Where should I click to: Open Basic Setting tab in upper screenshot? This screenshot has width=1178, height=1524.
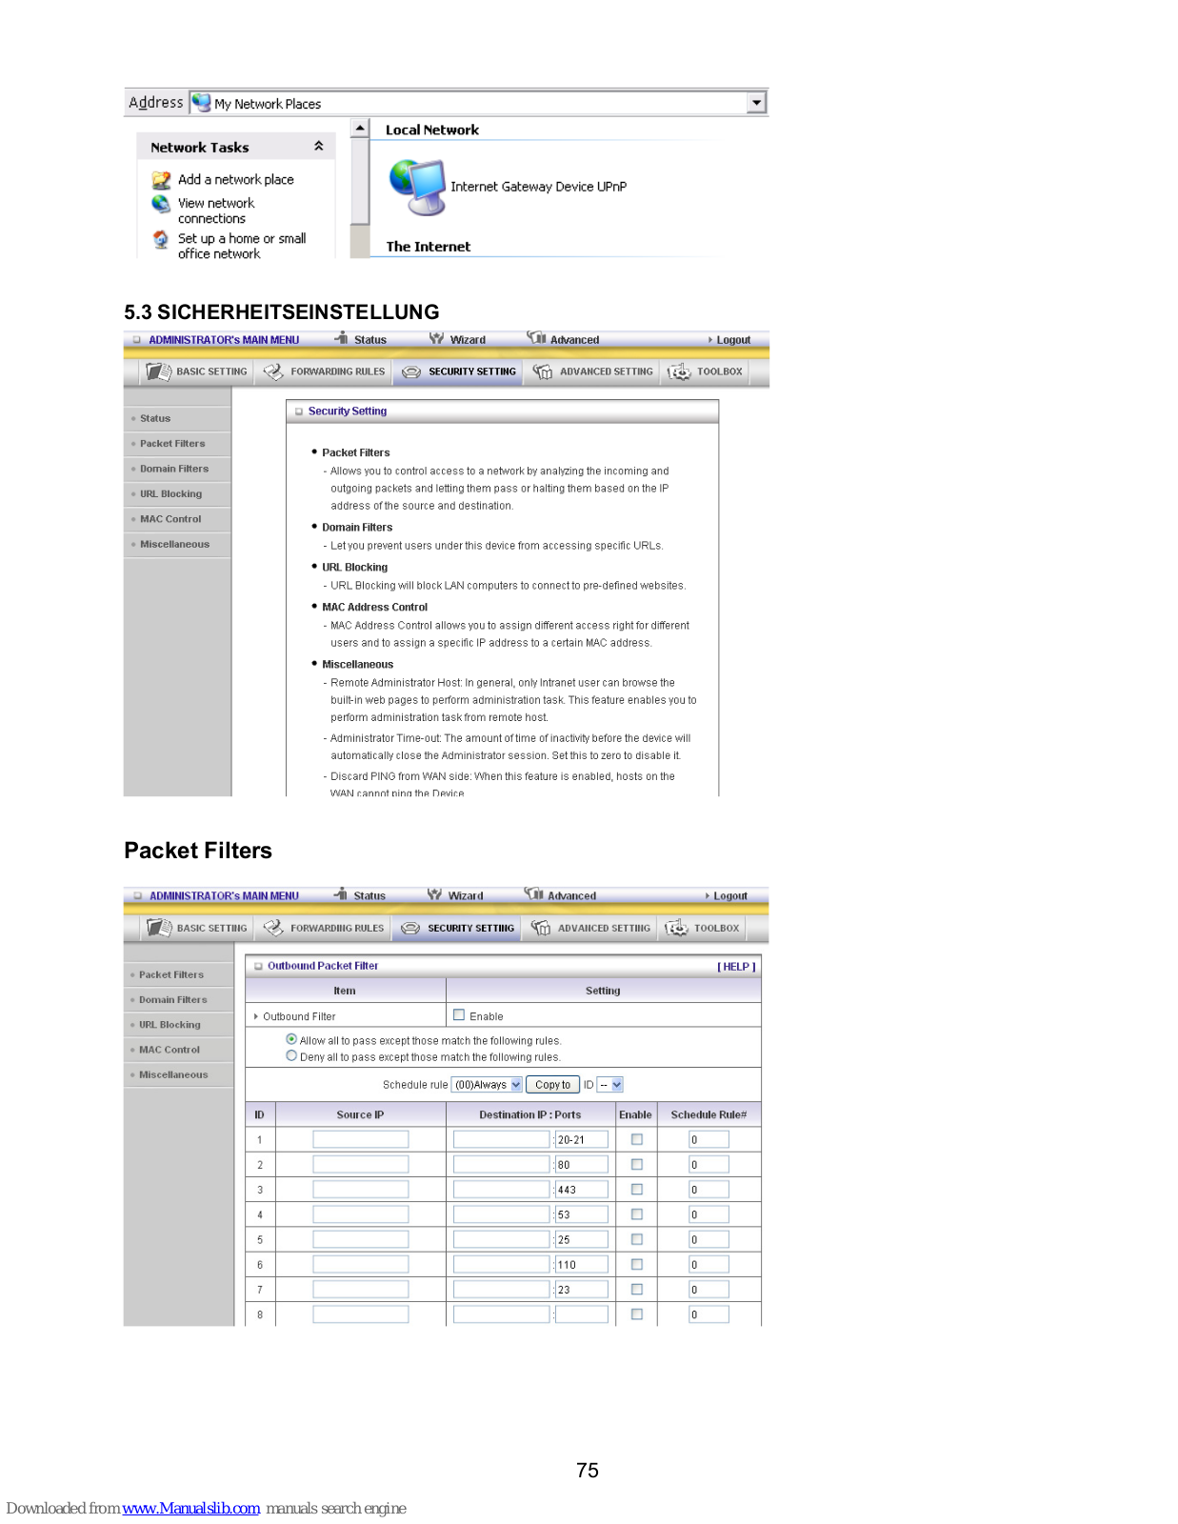[x=197, y=371]
